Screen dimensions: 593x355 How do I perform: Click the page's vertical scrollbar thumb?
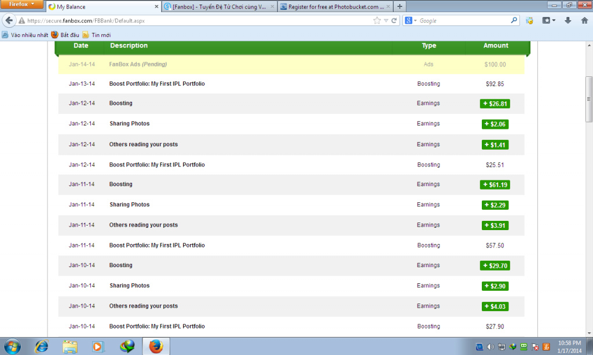coord(589,98)
